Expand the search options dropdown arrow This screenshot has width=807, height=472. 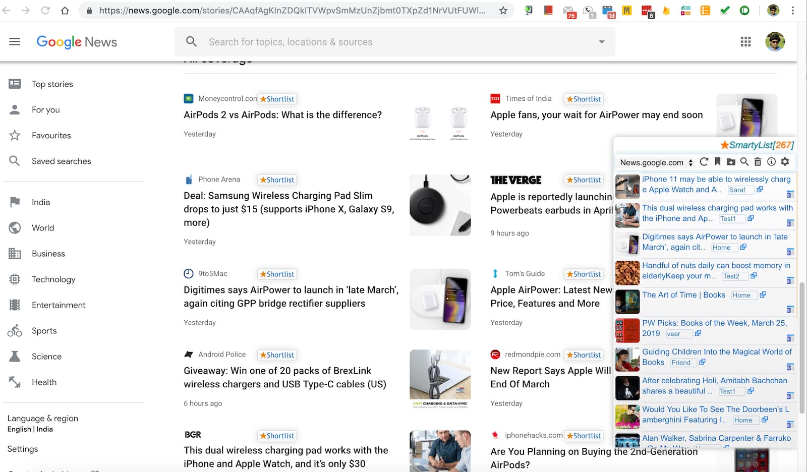(601, 42)
